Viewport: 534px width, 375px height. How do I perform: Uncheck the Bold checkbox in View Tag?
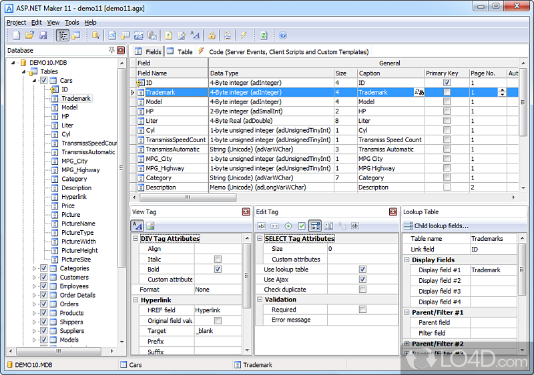point(218,270)
